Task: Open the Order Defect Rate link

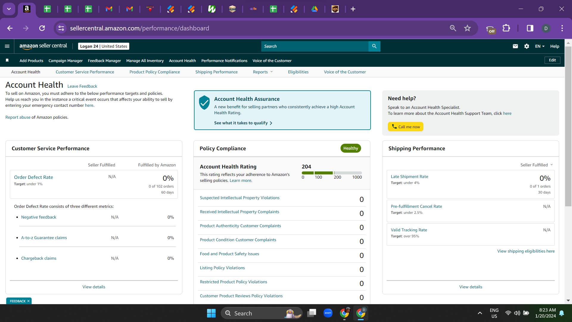Action: pyautogui.click(x=33, y=177)
